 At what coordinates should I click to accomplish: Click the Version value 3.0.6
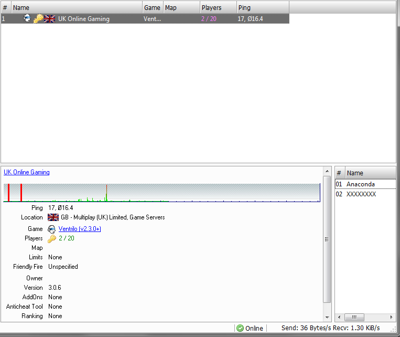point(55,288)
